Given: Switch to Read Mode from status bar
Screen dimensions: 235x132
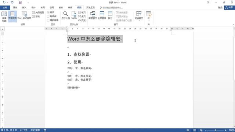Looking at the screenshot, I should (x=188, y=130).
